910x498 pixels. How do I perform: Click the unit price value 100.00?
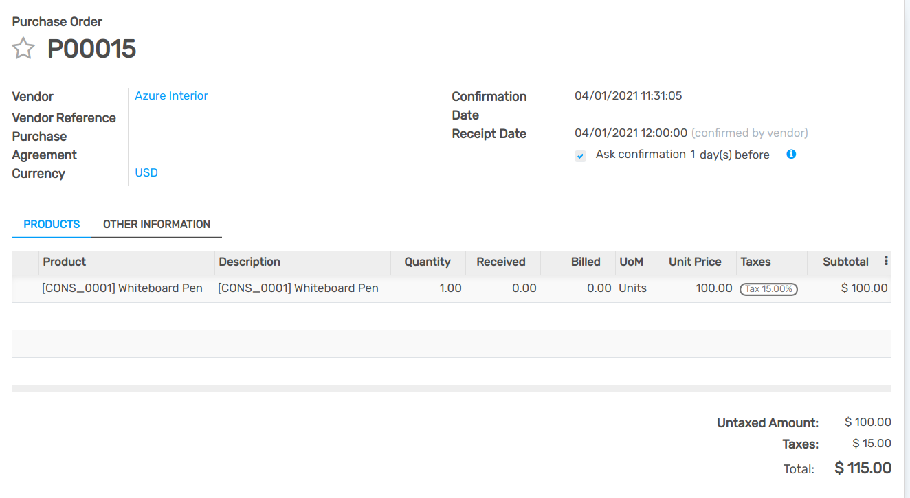click(x=713, y=288)
